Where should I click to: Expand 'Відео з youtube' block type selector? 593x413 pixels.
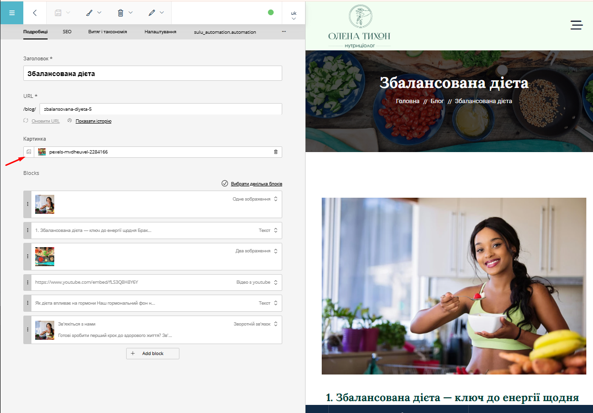(276, 282)
